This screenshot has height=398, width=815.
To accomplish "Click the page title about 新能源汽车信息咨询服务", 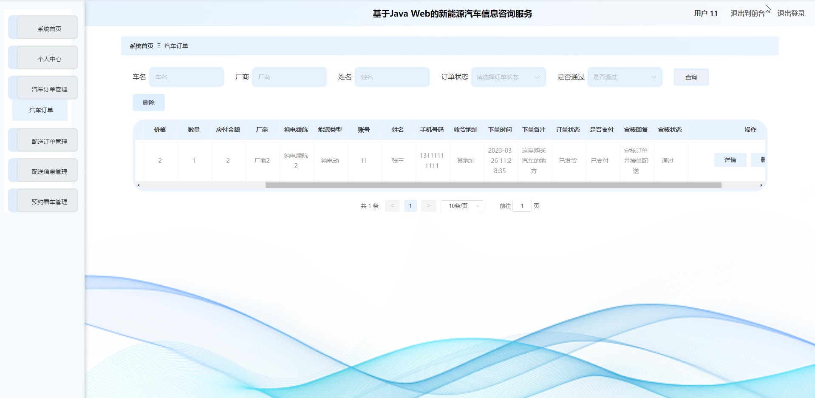I will click(x=452, y=14).
